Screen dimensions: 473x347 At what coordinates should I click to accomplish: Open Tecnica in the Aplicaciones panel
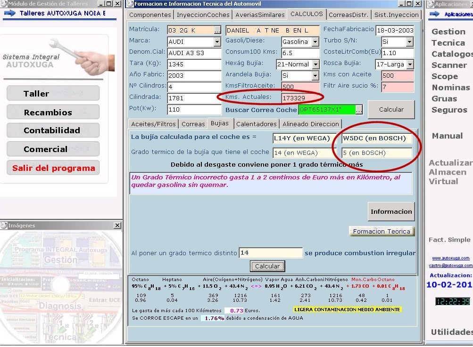click(x=448, y=43)
